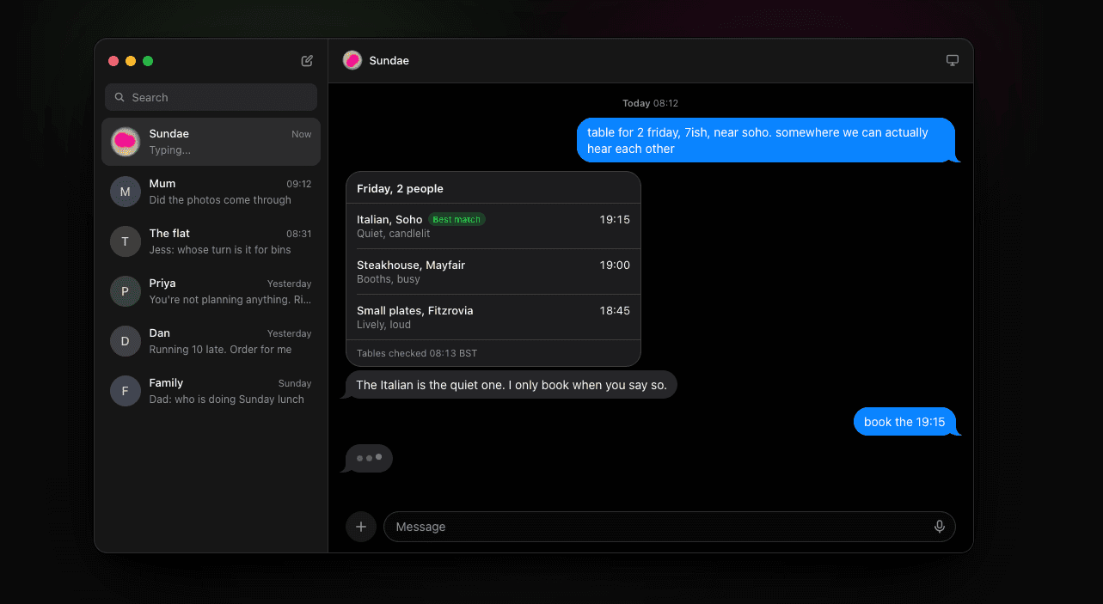Click Priya's avatar circle

[126, 291]
